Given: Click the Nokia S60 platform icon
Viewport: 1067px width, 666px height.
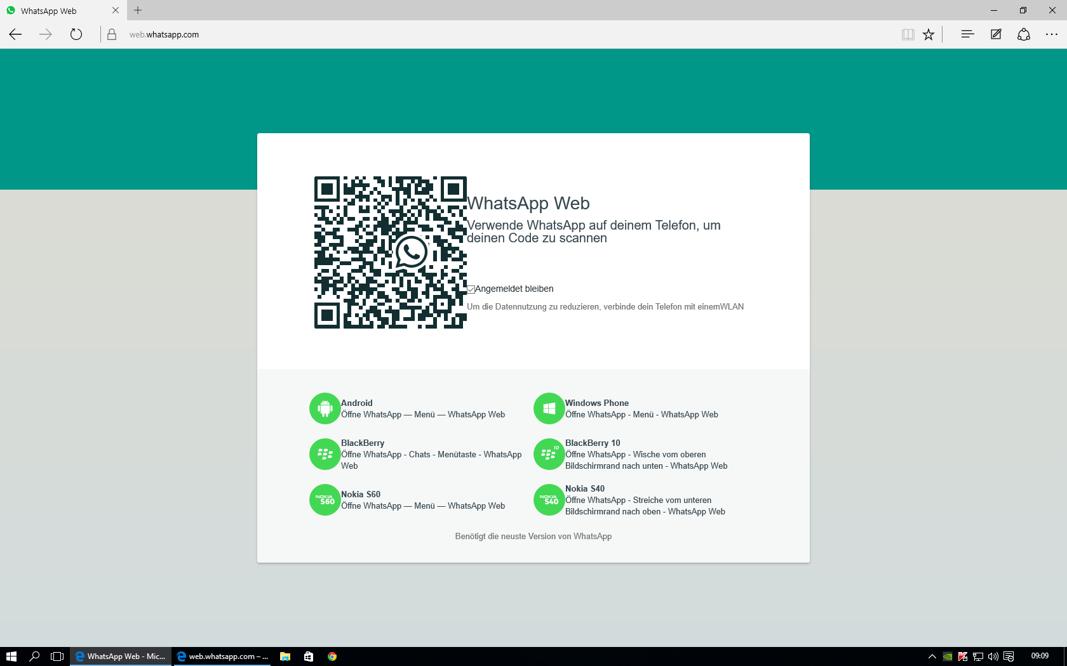Looking at the screenshot, I should (x=325, y=500).
